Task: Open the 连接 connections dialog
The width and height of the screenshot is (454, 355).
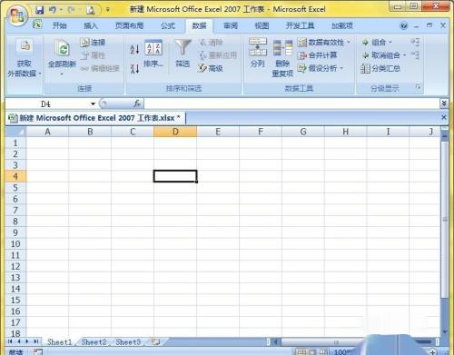Action: pyautogui.click(x=93, y=42)
